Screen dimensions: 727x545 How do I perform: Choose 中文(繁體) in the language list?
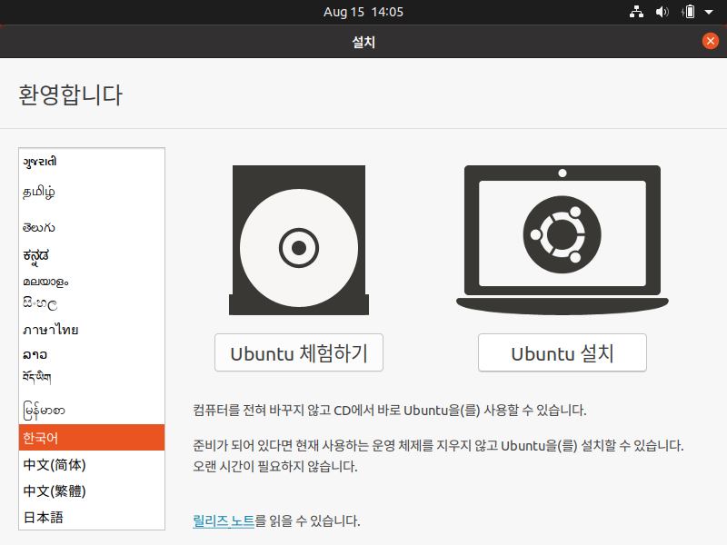tap(92, 490)
